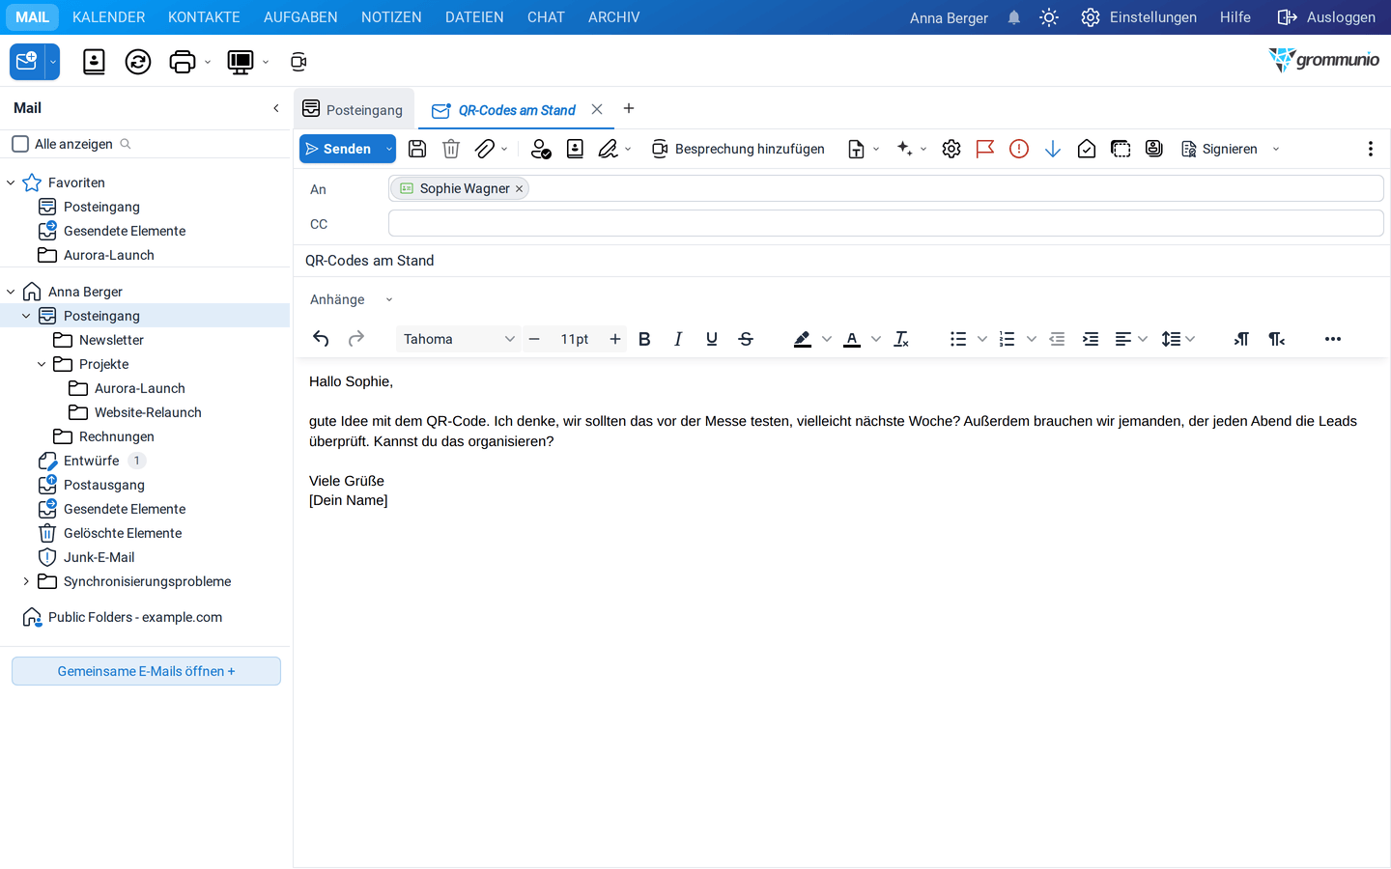Click the clear formatting icon
Screen dimensions: 1391x869
901,339
